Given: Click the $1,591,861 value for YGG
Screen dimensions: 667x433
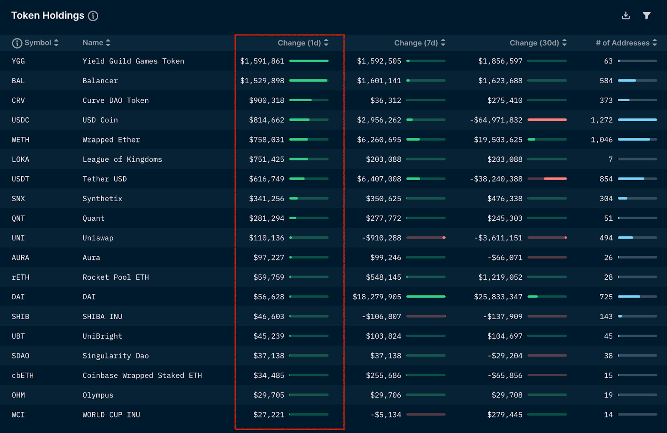Looking at the screenshot, I should pyautogui.click(x=262, y=61).
